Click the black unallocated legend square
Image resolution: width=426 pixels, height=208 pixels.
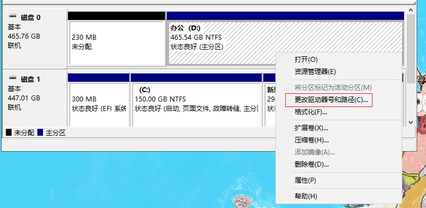click(x=9, y=132)
